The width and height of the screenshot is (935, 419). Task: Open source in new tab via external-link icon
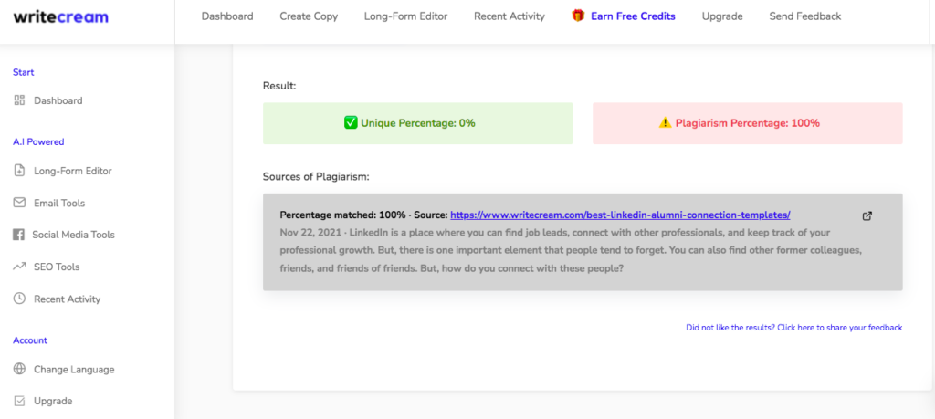867,215
